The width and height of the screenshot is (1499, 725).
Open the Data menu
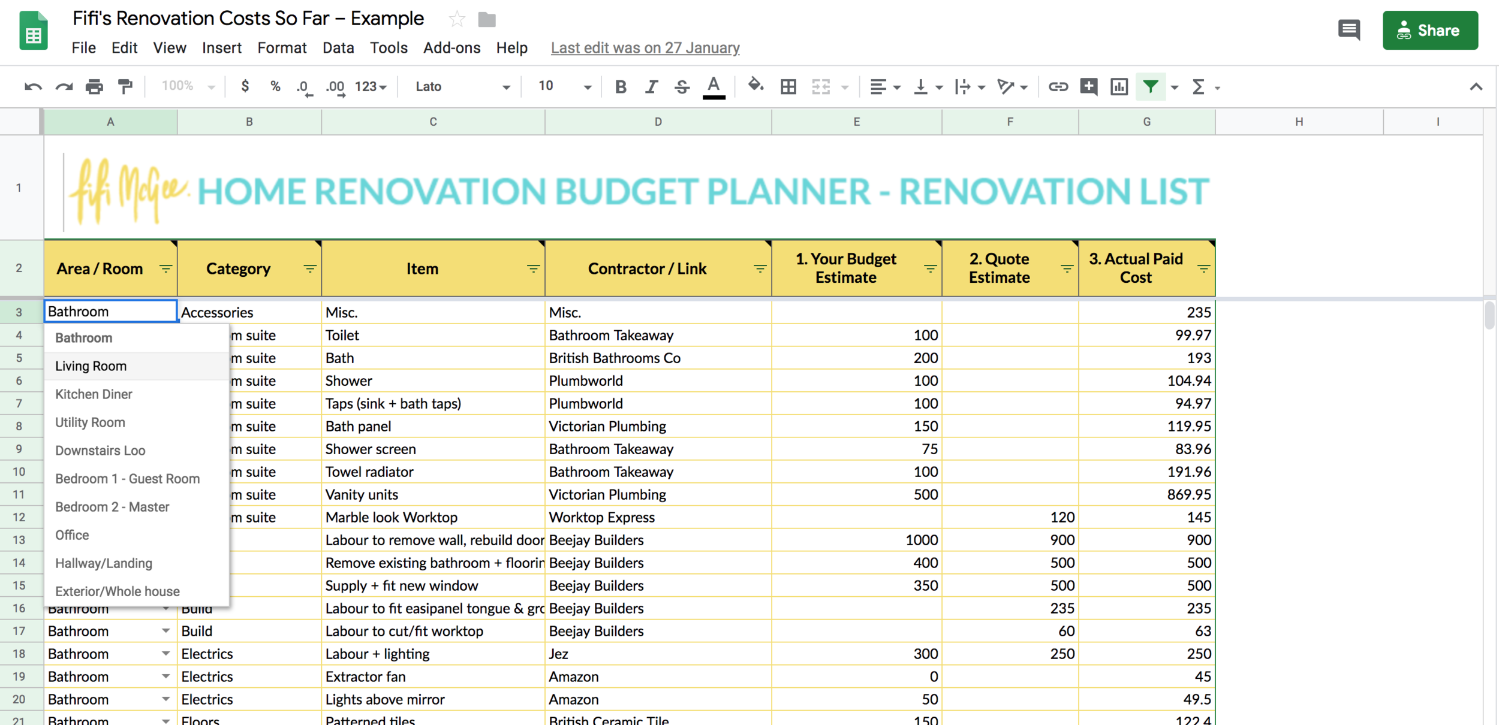click(x=338, y=48)
